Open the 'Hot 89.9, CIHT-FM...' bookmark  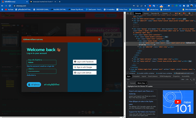click(x=59, y=9)
